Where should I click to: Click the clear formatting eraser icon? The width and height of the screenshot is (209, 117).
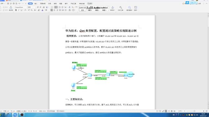tap(44, 7)
